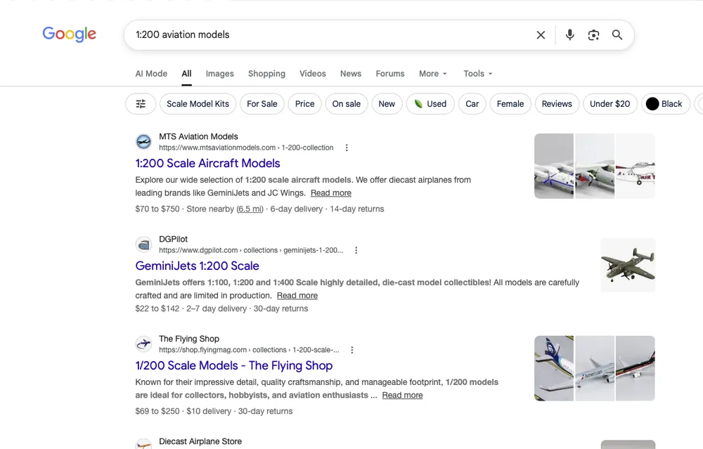Switch to Shopping tab
The width and height of the screenshot is (703, 449).
pos(266,74)
